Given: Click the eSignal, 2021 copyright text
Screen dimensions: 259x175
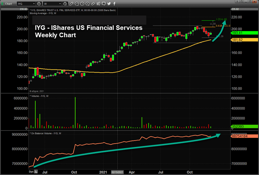Looking at the screenshot, I should 37,91.
